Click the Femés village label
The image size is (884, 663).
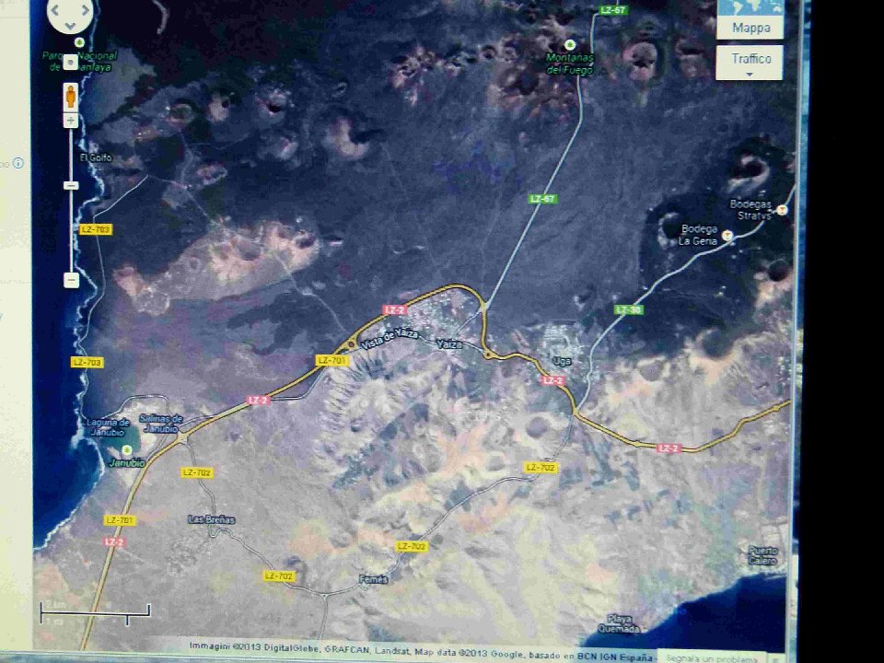pos(373,579)
